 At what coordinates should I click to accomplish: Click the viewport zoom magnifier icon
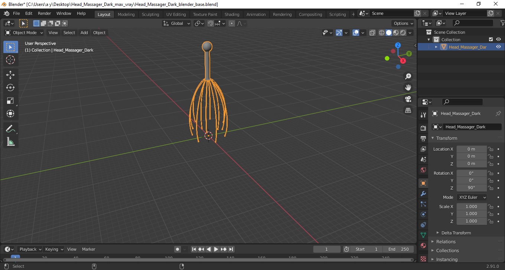coord(408,76)
